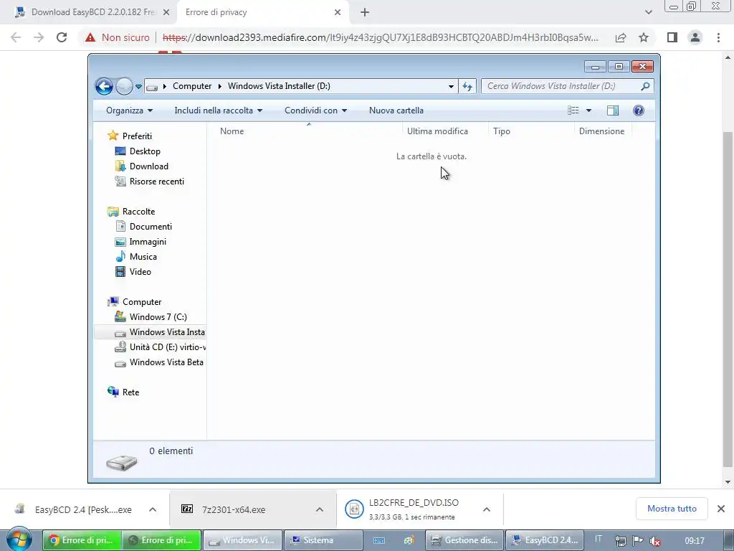
Task: Open Documenti library
Action: coord(151,227)
